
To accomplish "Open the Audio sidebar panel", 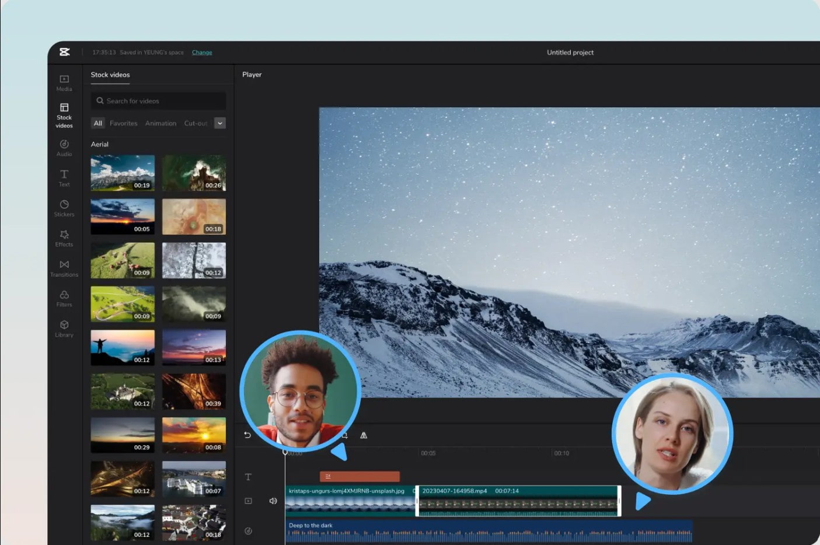I will pos(64,148).
